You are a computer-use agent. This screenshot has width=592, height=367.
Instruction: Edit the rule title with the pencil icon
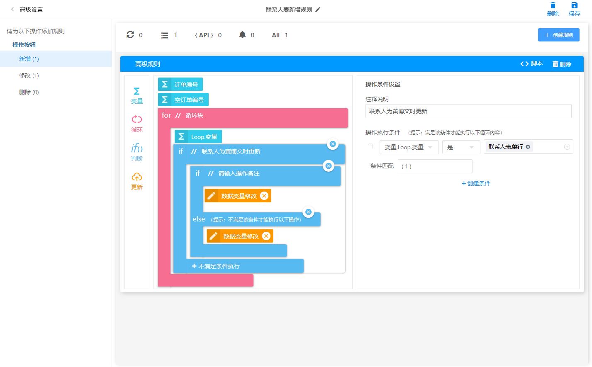tap(318, 10)
